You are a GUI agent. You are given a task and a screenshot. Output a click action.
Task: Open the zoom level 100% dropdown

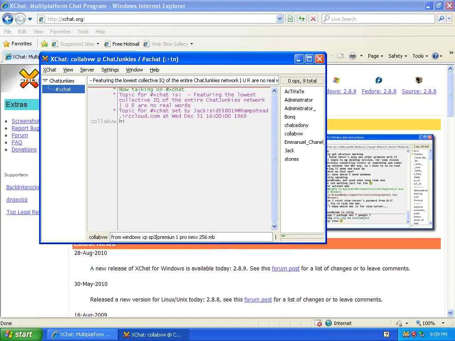(443, 323)
